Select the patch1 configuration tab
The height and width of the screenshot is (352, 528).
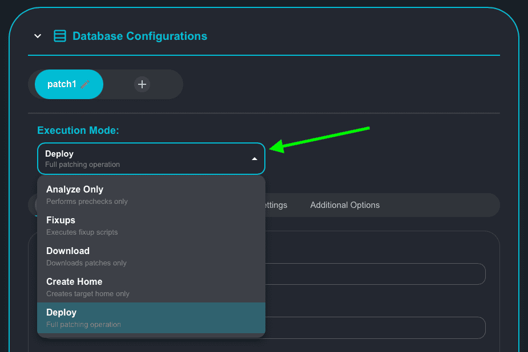click(x=62, y=84)
